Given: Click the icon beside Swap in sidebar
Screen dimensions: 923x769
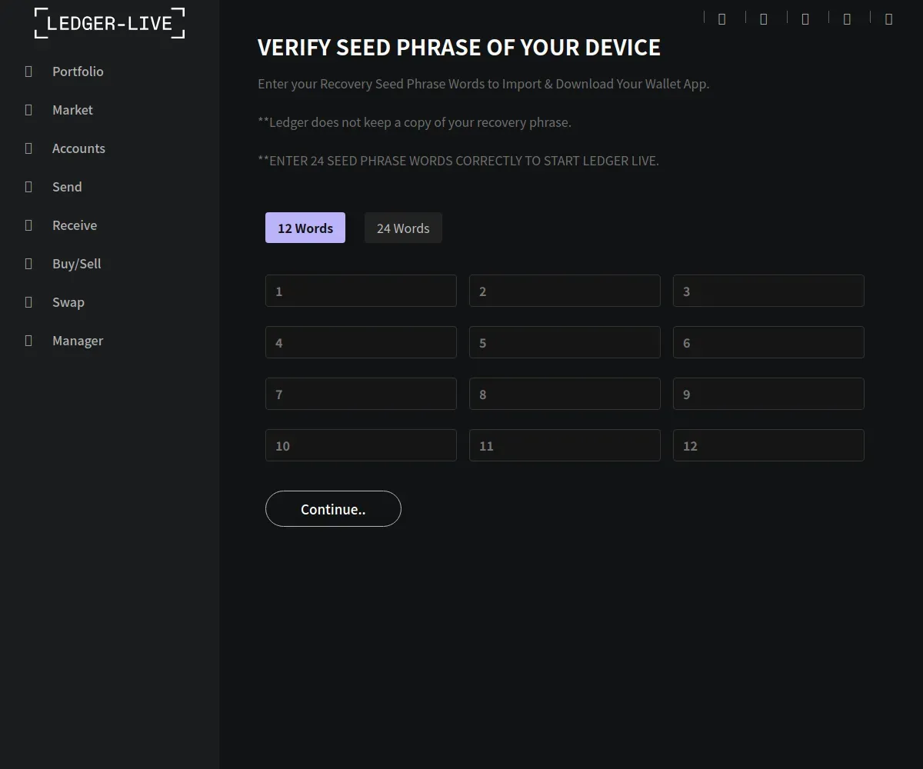Looking at the screenshot, I should point(28,301).
